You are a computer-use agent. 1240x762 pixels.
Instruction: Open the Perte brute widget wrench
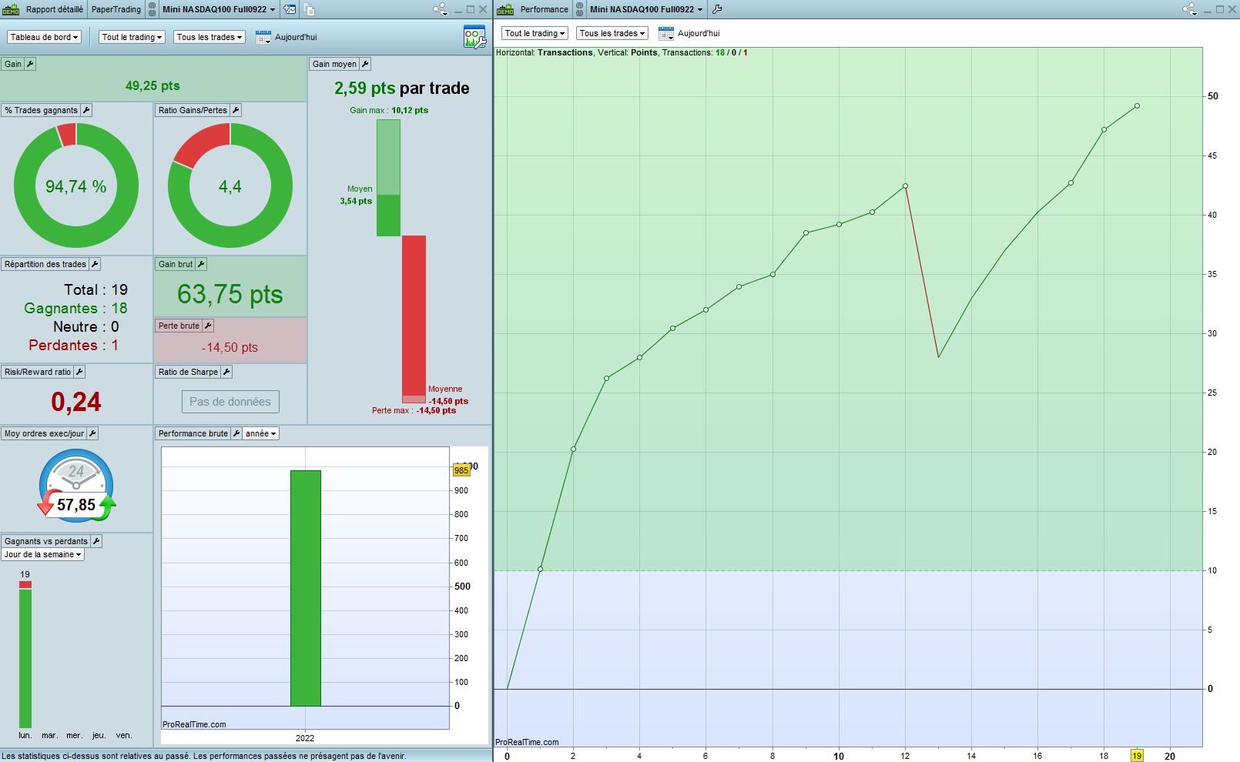[208, 326]
